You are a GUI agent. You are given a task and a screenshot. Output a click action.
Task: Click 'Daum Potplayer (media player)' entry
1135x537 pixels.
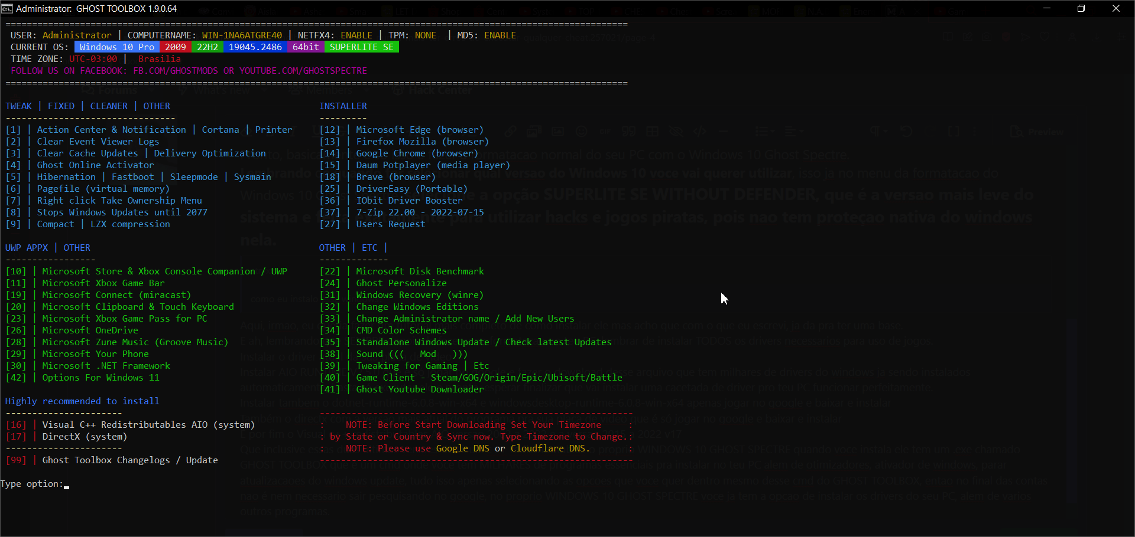click(433, 165)
